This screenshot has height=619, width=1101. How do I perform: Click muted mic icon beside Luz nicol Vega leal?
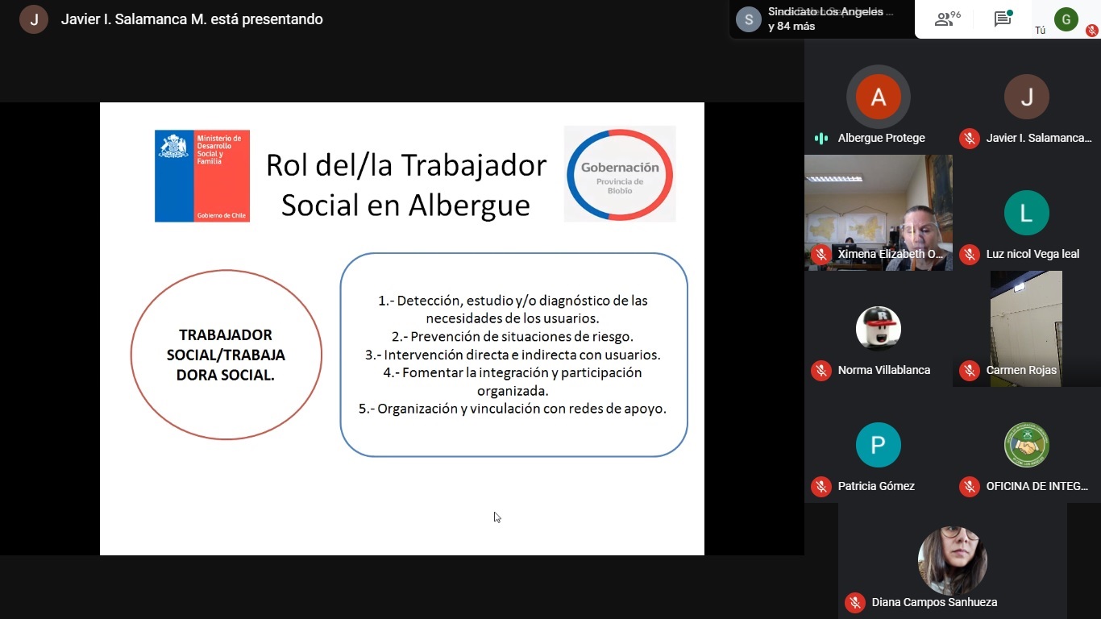click(969, 254)
